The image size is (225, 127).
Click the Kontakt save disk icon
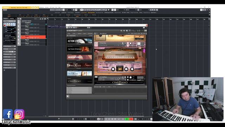pyautogui.click(x=121, y=31)
